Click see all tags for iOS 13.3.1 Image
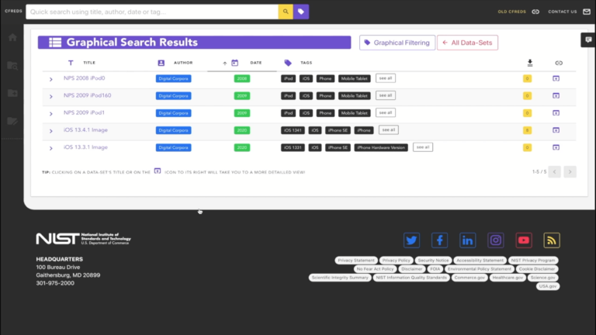 tap(422, 147)
